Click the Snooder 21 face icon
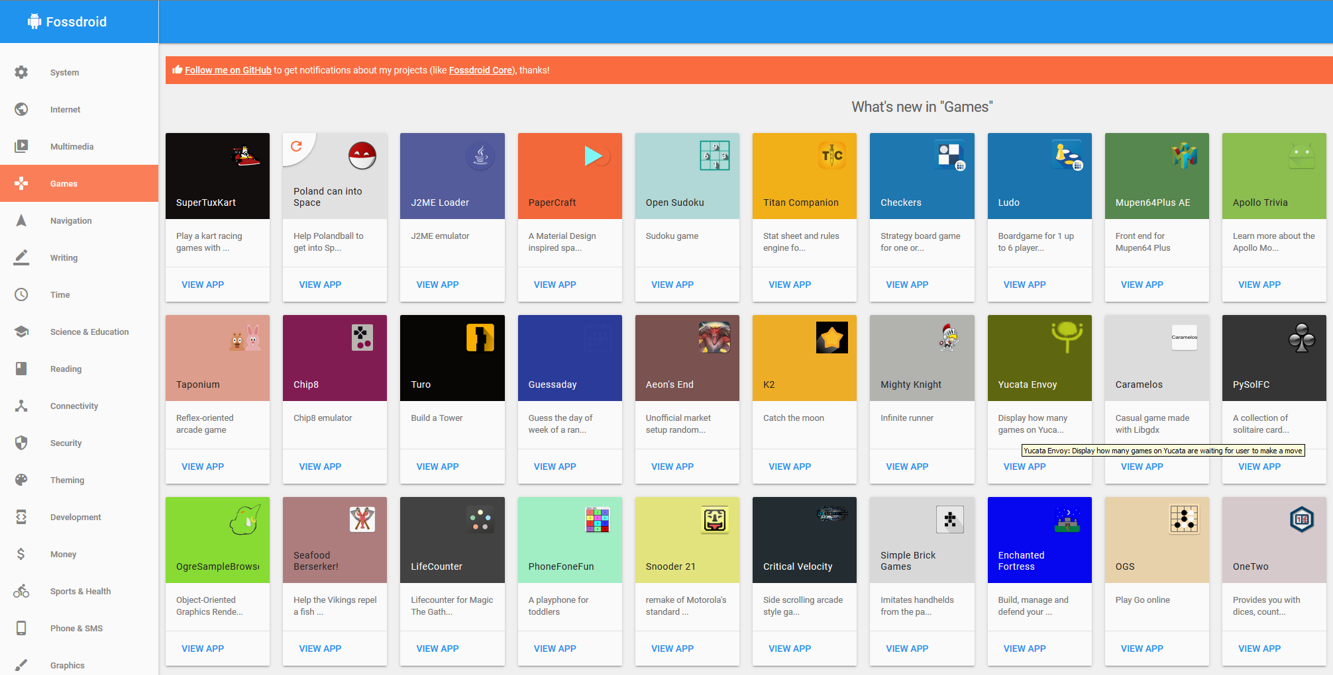The width and height of the screenshot is (1333, 675). 714,519
